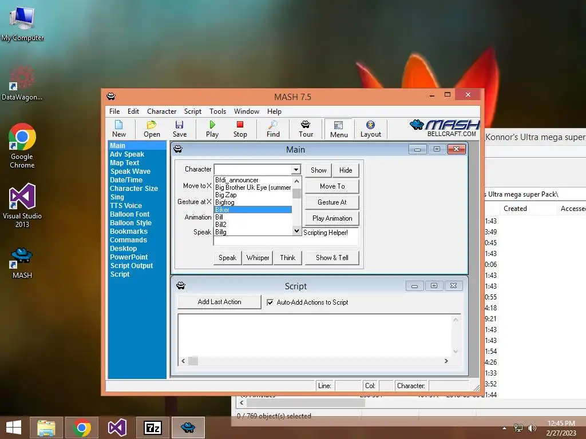Click the Hide character button
Image resolution: width=586 pixels, height=439 pixels.
[346, 170]
